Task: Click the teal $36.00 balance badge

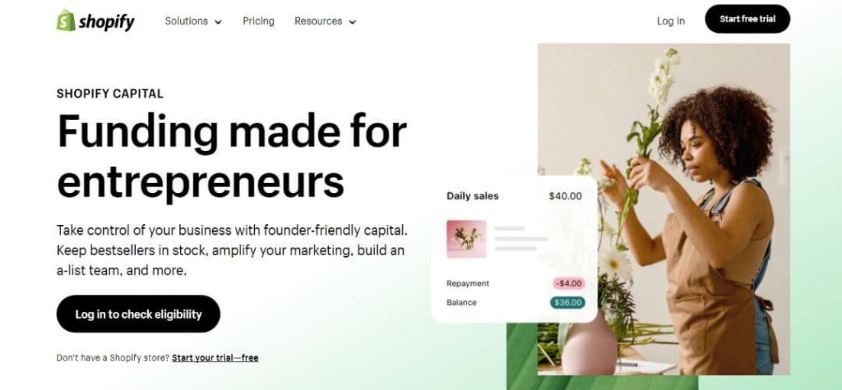Action: (567, 303)
